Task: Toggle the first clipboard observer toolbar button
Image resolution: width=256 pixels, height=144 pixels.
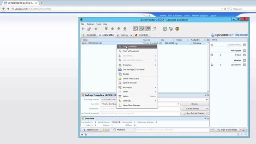Action: point(135,28)
